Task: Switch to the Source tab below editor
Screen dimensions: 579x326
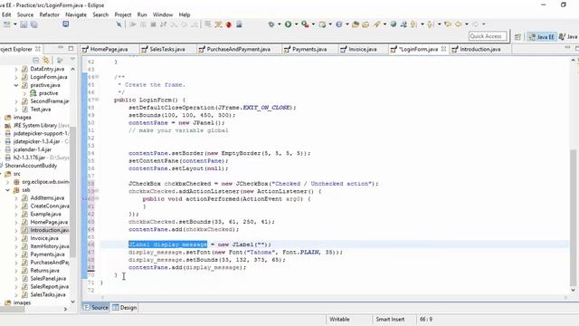Action: coord(96,308)
